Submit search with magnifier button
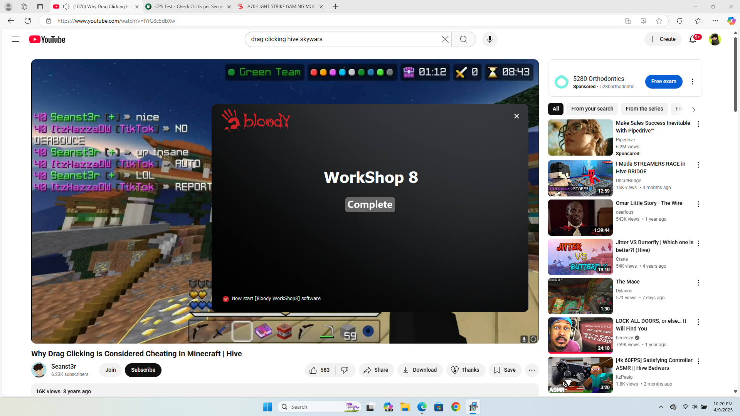740x416 pixels. coord(464,39)
